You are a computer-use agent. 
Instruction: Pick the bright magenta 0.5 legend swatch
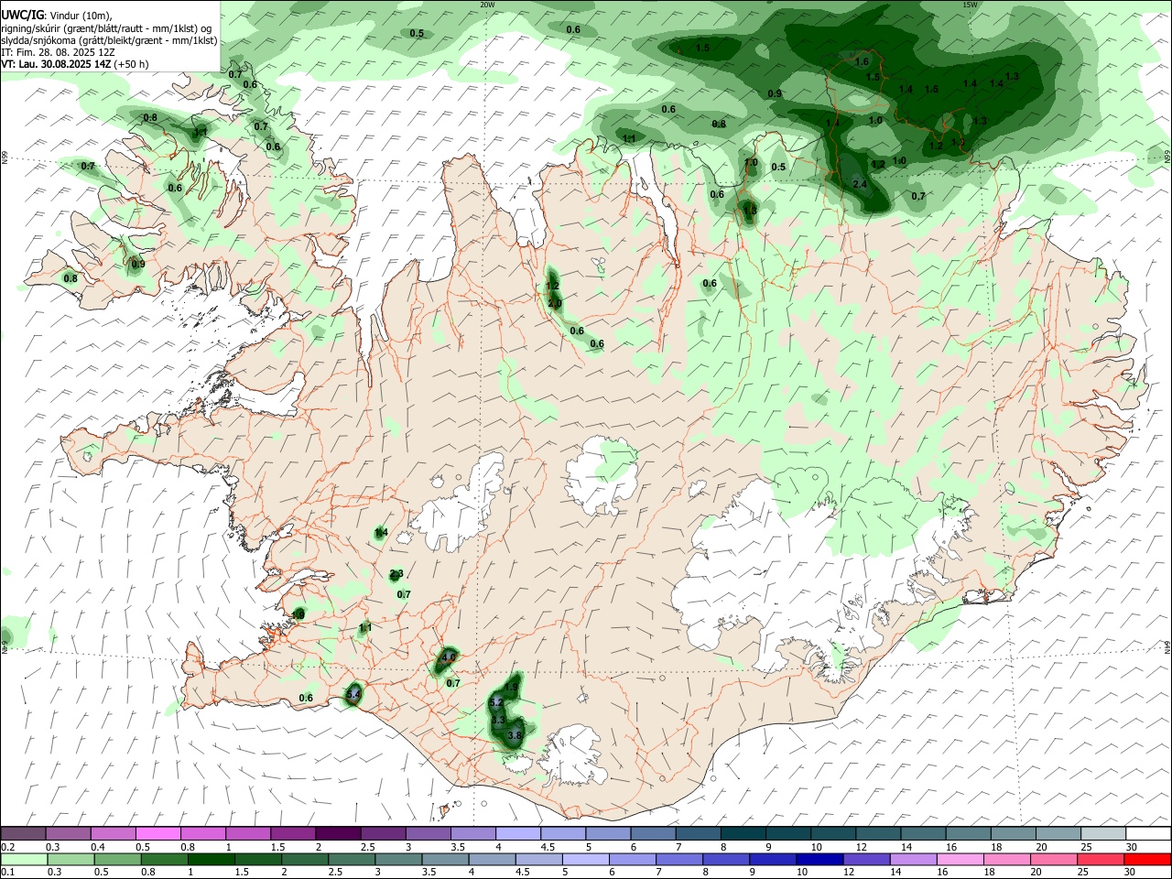click(157, 833)
